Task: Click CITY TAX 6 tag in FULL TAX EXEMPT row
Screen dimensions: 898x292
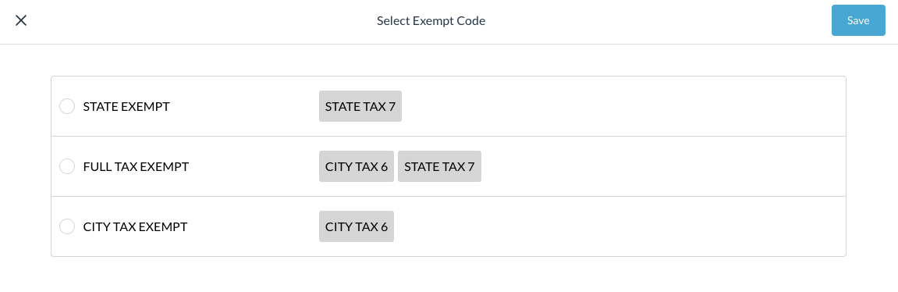Action: pyautogui.click(x=357, y=166)
